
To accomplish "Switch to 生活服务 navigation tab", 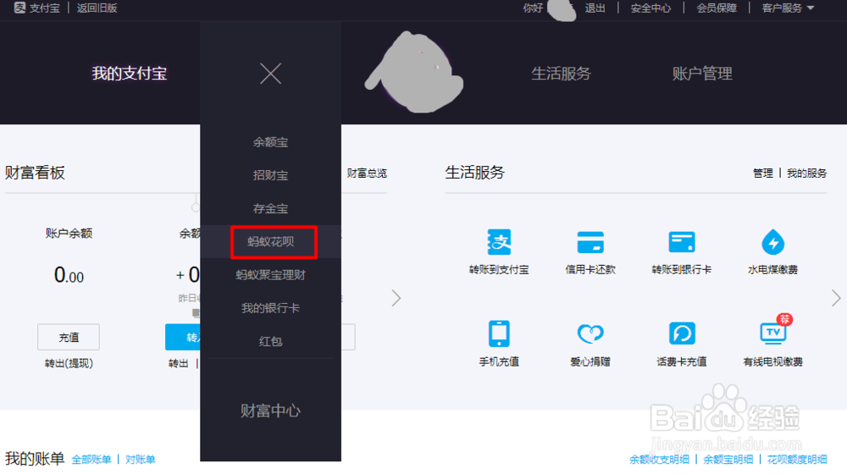I will [562, 74].
